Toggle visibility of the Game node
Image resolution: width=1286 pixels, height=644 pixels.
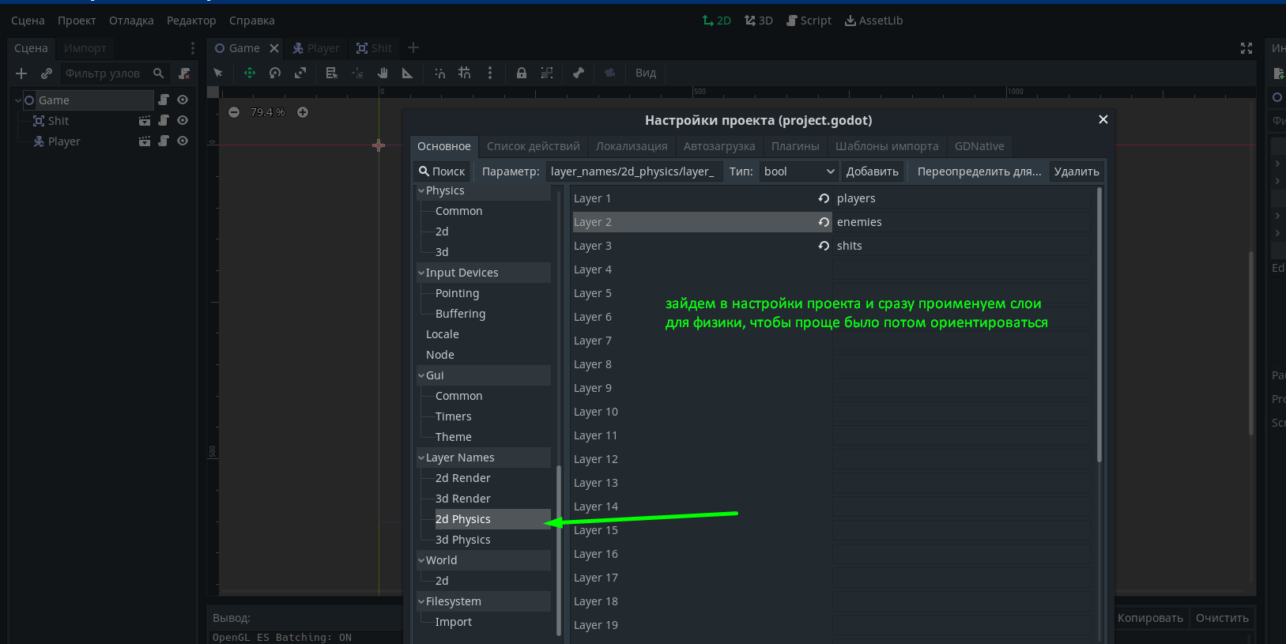click(x=183, y=100)
